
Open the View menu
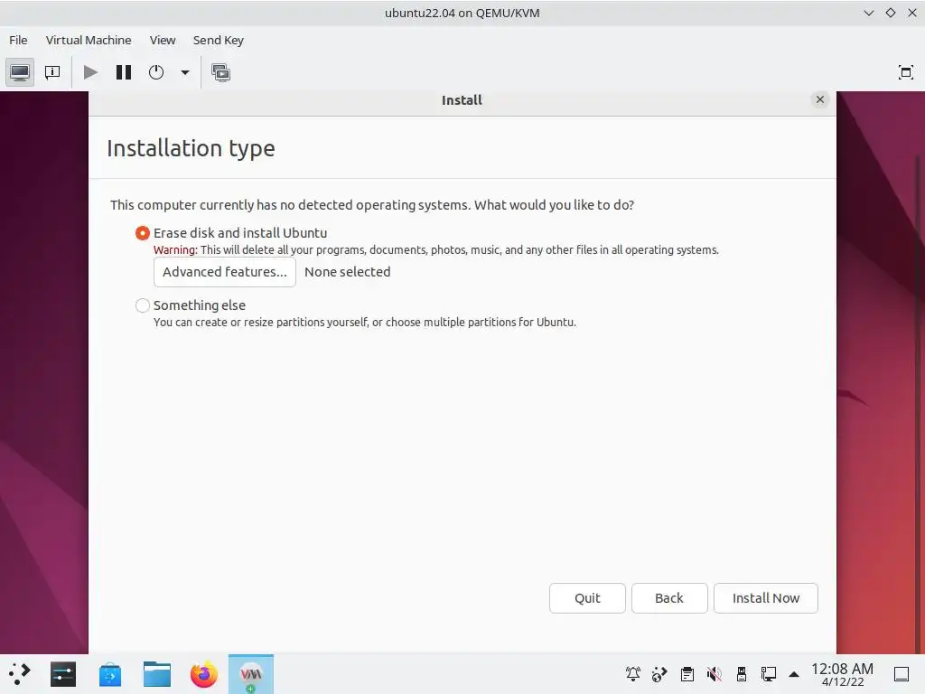pos(163,40)
